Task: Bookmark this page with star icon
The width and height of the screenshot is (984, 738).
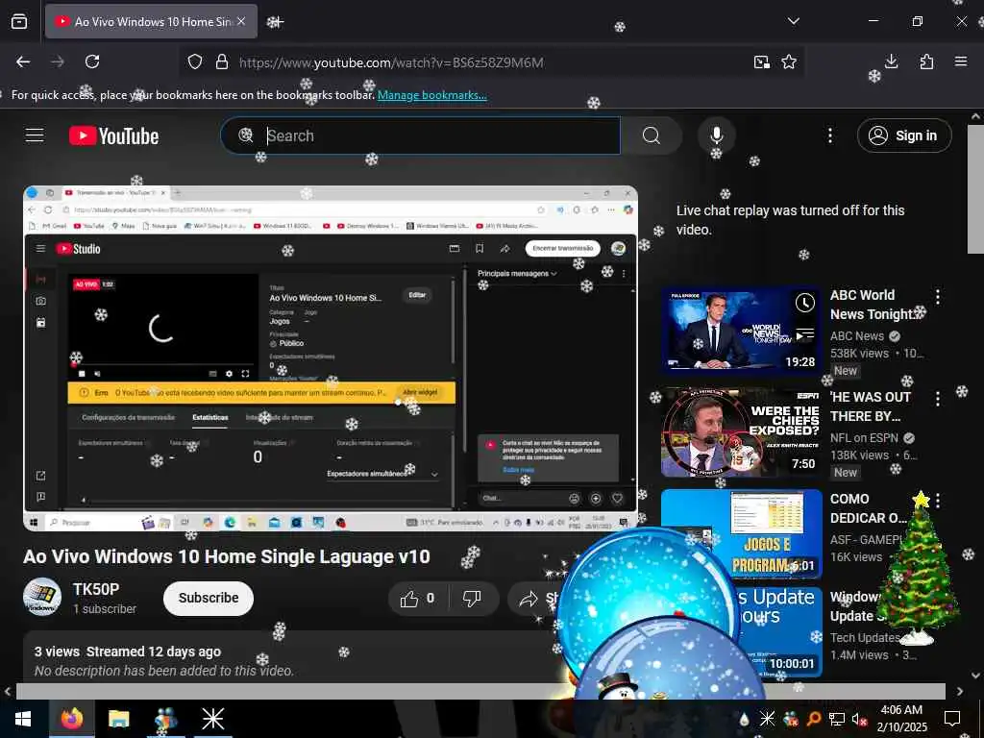Action: point(789,62)
